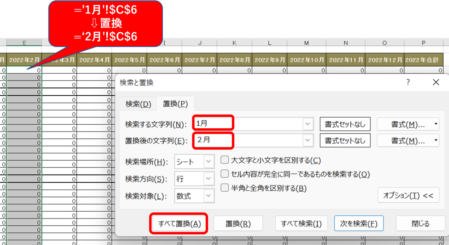Select column E header in the spreadsheet

click(24, 43)
